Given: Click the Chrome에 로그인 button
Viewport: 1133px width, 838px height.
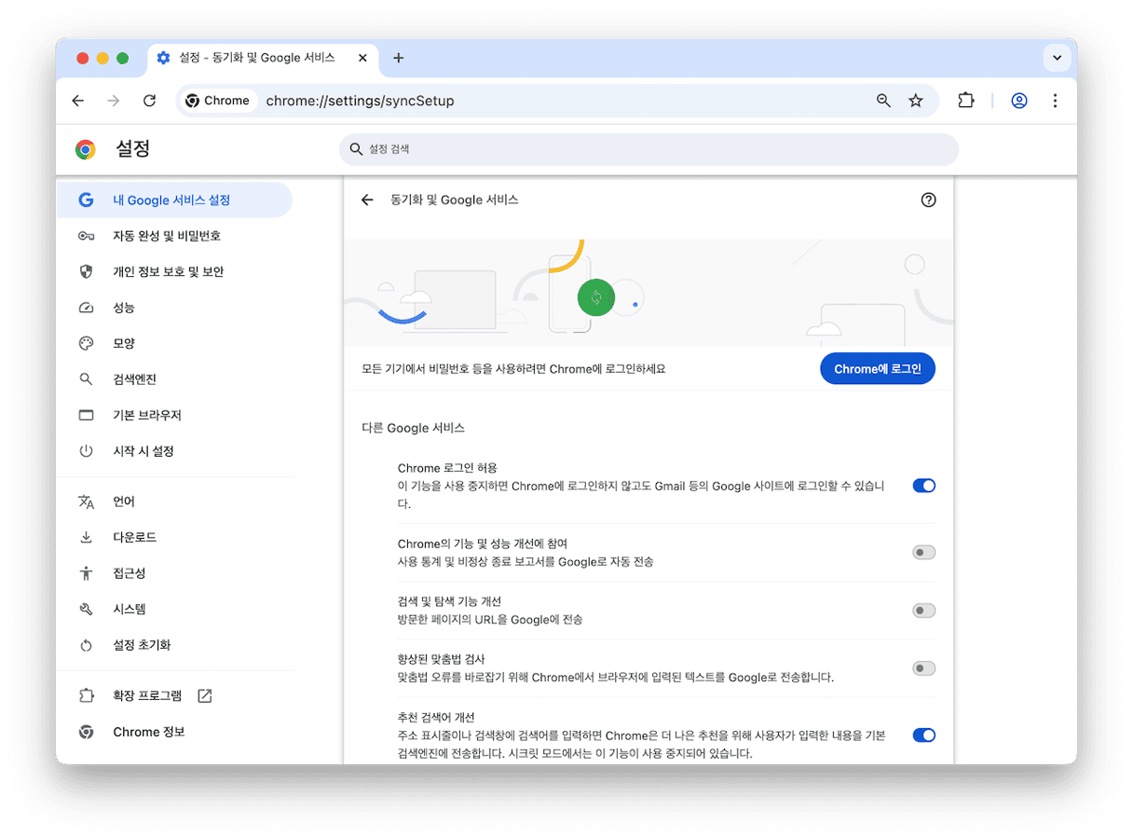Looking at the screenshot, I should pos(877,369).
